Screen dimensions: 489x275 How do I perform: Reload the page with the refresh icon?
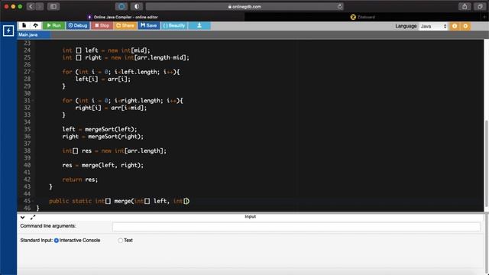click(x=339, y=7)
